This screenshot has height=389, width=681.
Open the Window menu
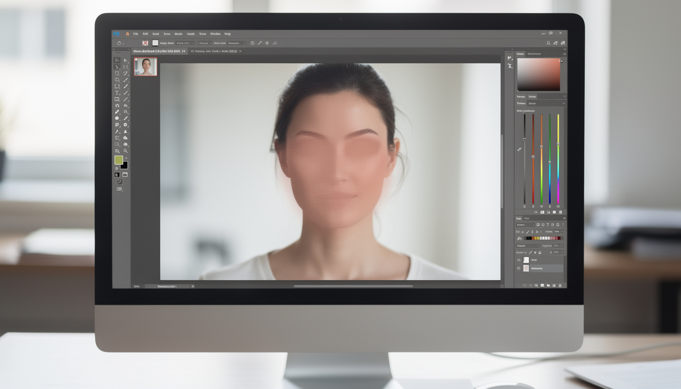(215, 34)
